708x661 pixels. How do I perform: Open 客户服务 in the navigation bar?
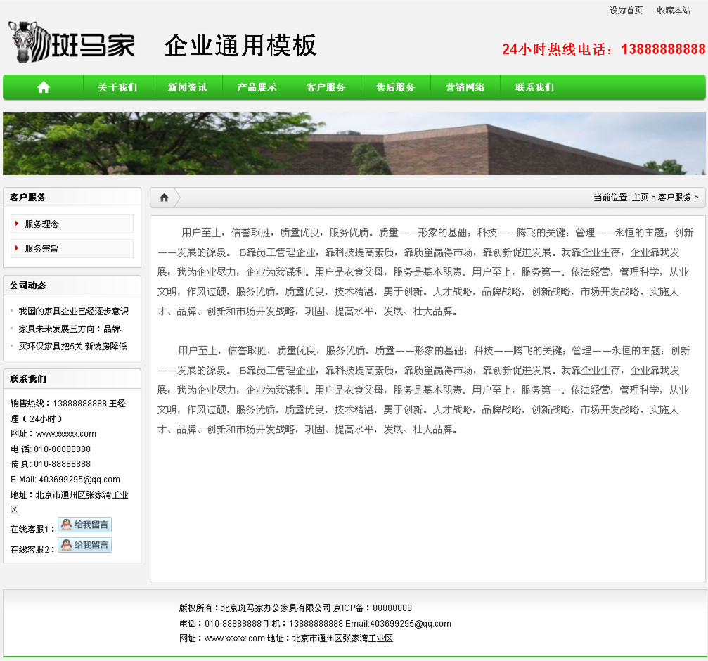[326, 88]
